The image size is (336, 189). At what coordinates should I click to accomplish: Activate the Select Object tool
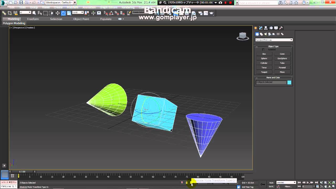pos(34,13)
